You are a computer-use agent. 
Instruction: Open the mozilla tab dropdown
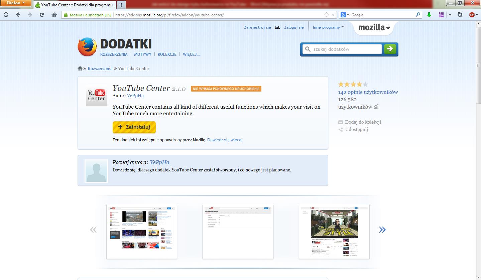click(374, 28)
